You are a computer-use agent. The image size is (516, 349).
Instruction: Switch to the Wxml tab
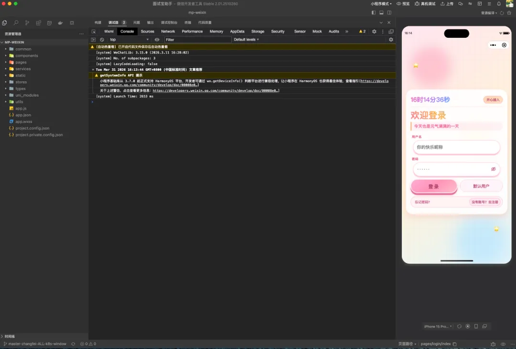(108, 32)
